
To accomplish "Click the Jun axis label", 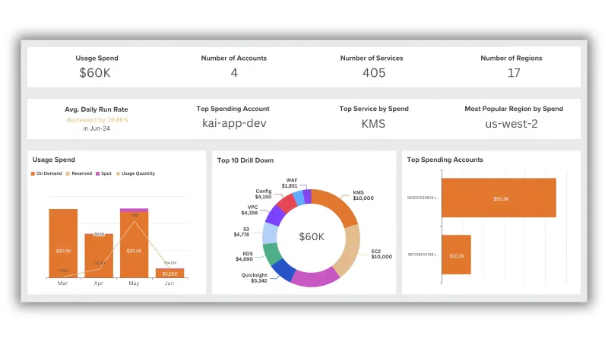I will (x=169, y=283).
